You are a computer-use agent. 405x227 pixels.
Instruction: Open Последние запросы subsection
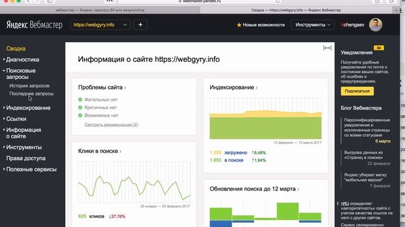pos(32,94)
